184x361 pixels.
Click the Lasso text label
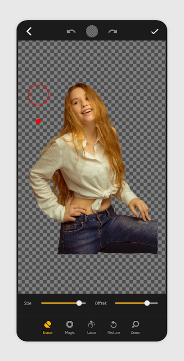point(91,333)
